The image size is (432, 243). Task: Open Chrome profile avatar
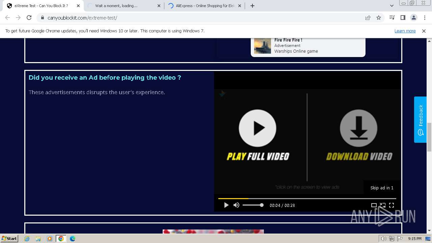click(413, 18)
